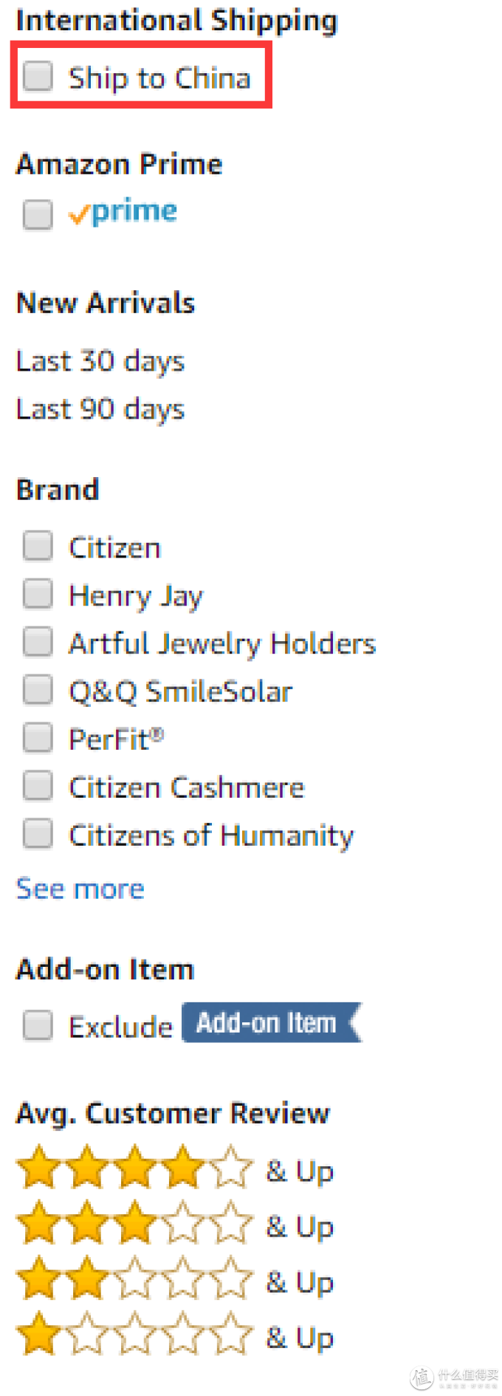This screenshot has height=1396, width=502.
Task: Select the 2 stars & Up rating filter
Action: [x=175, y=1281]
